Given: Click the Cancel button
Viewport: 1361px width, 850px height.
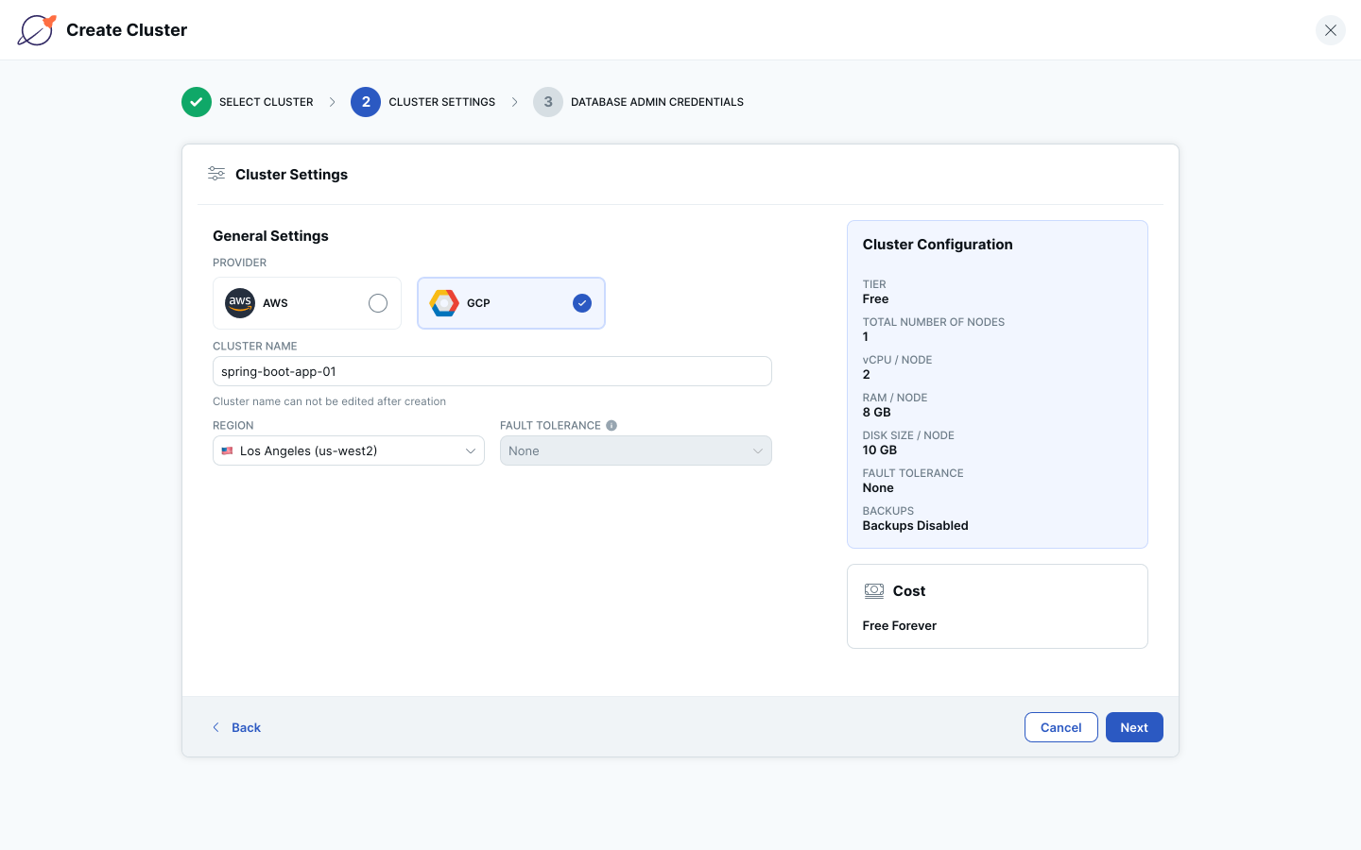Looking at the screenshot, I should (x=1060, y=727).
